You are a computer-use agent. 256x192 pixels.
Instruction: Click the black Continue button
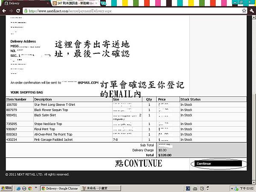218,163
